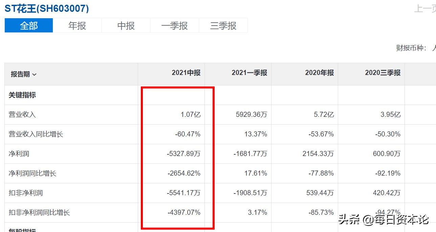Click the active 全部 tab
436x232 pixels.
click(x=28, y=25)
